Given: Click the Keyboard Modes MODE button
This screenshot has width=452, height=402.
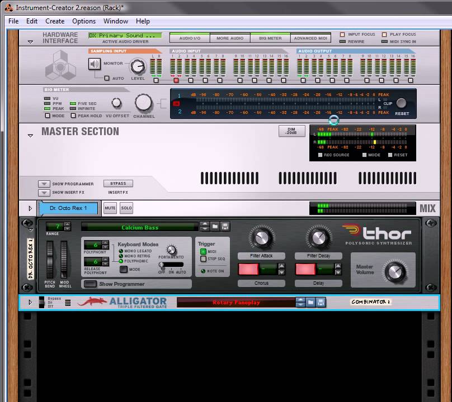Looking at the screenshot, I should click(x=124, y=269).
